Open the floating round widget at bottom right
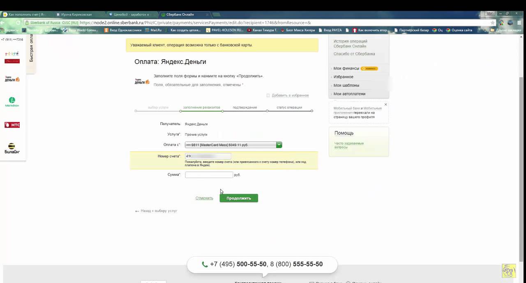526x283 pixels. [x=509, y=271]
